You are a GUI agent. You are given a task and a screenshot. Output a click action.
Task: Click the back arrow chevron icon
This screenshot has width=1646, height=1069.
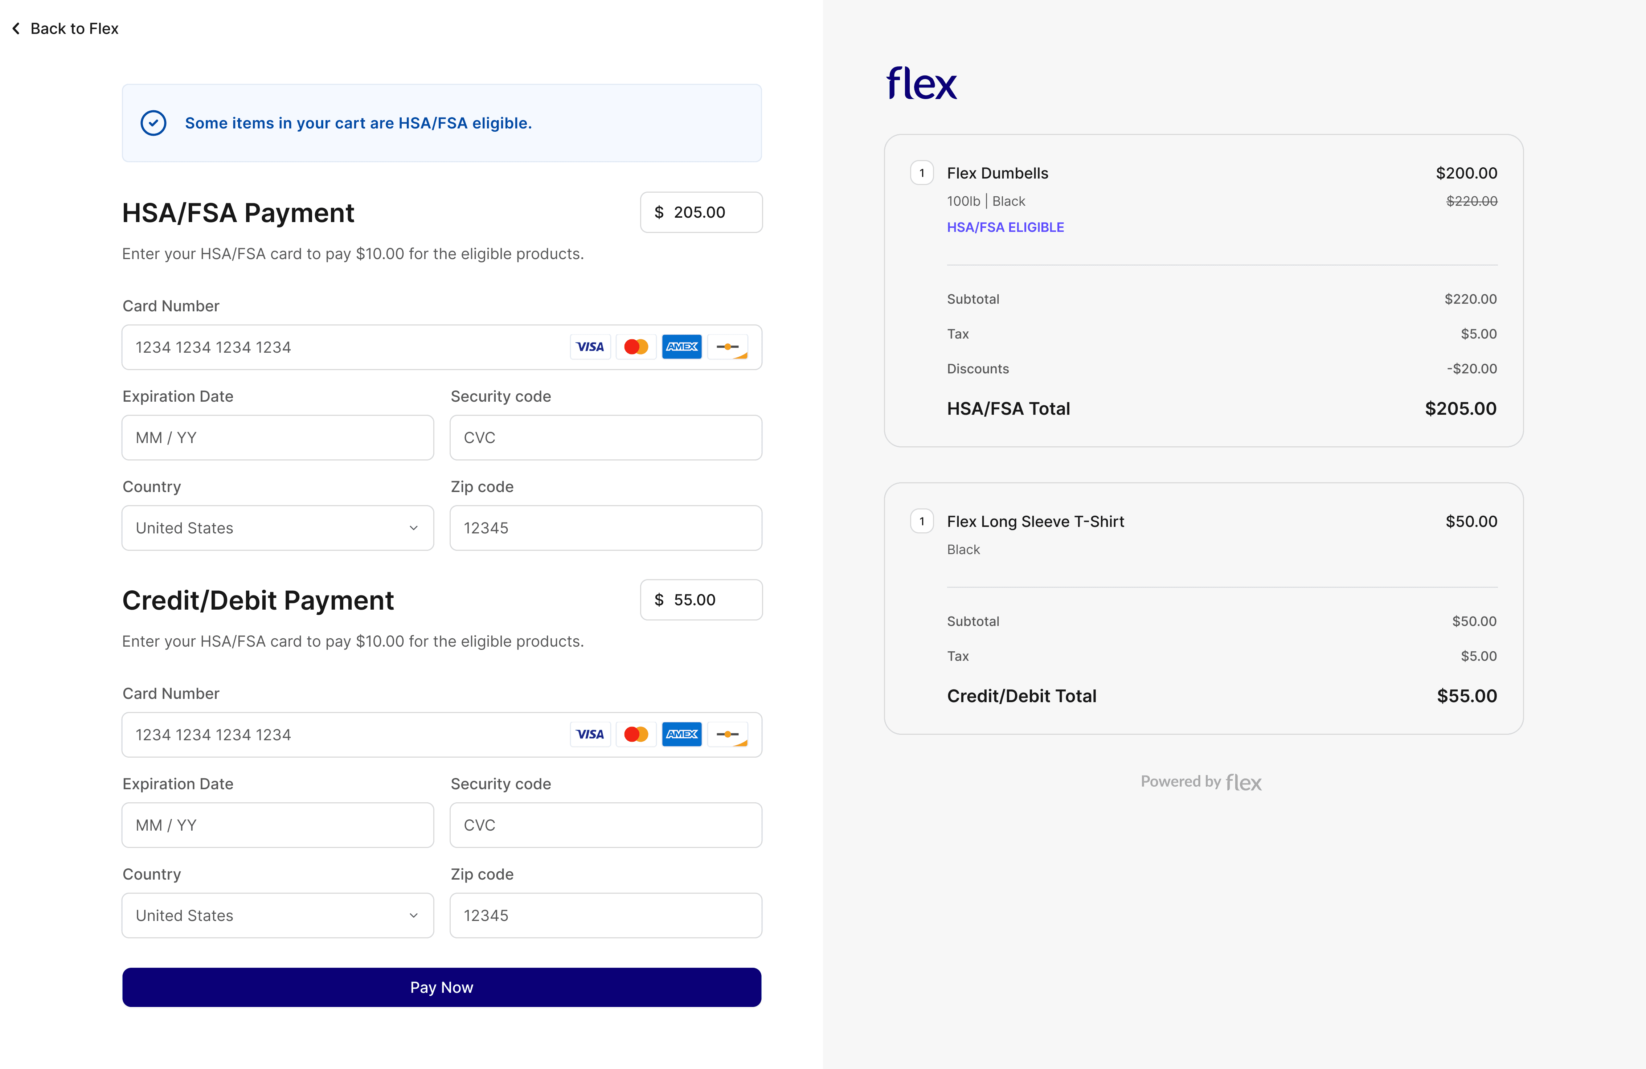16,28
